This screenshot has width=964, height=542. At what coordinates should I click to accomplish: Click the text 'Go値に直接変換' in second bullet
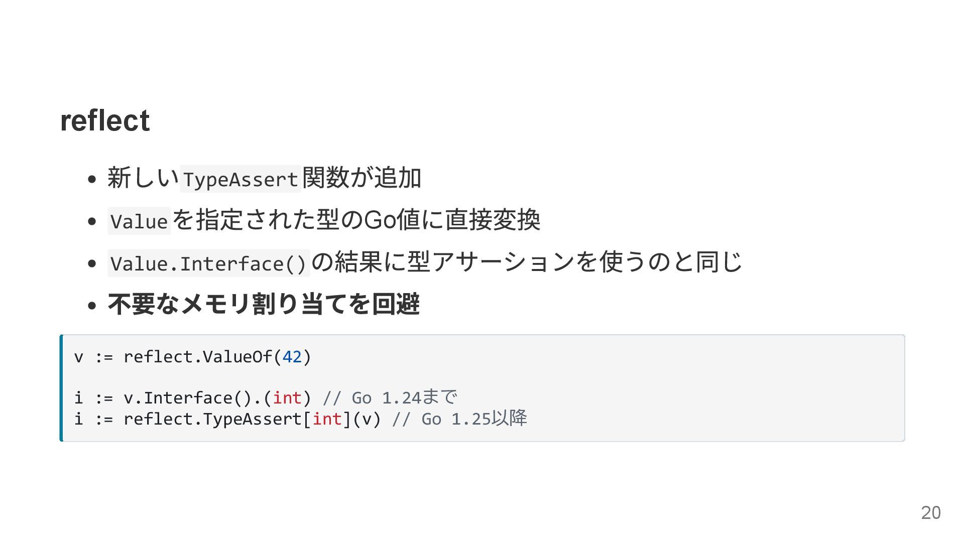point(451,220)
